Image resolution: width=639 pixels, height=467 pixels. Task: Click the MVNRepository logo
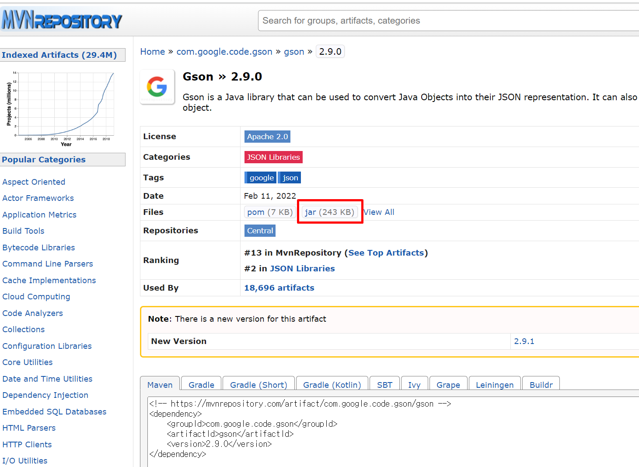tap(62, 20)
